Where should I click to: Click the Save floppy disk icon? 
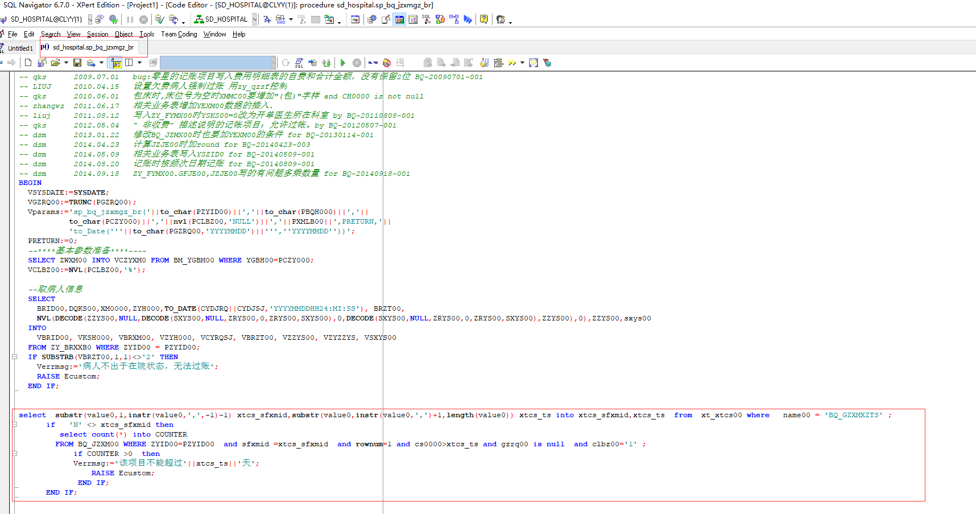click(77, 63)
